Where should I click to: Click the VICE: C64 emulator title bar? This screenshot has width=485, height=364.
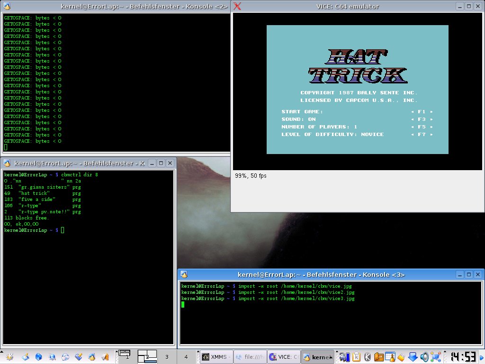coord(347,6)
